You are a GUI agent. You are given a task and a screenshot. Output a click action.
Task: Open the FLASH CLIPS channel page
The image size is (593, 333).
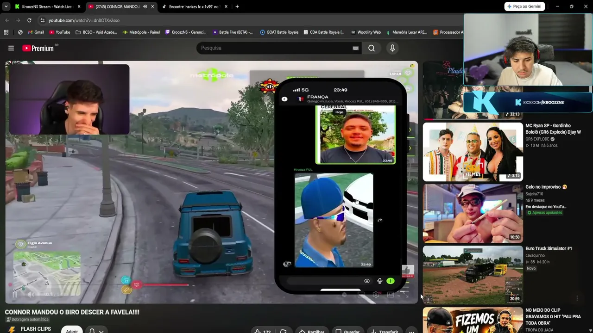click(36, 329)
